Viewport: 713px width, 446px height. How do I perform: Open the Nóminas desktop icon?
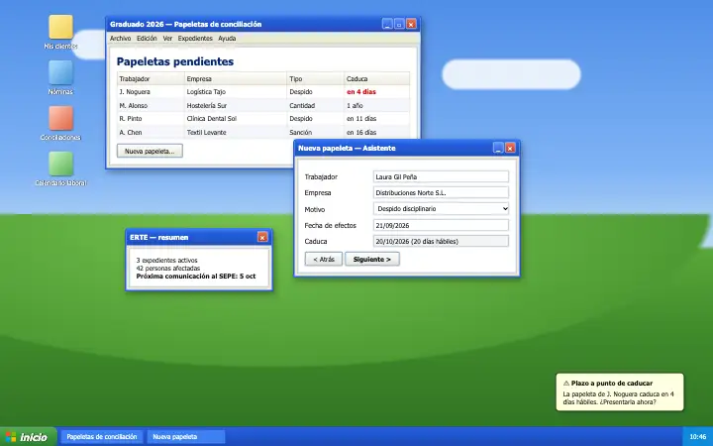click(x=61, y=77)
